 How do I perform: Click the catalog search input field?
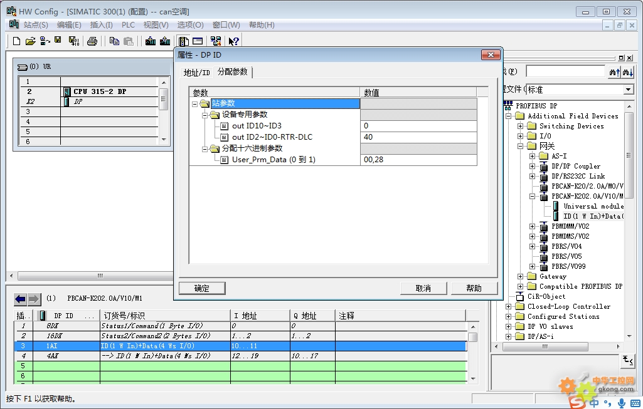coord(565,71)
